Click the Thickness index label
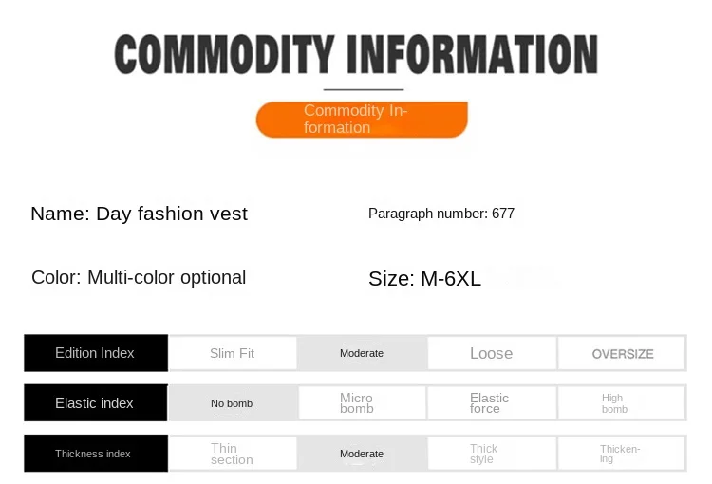This screenshot has width=712, height=484. [95, 454]
